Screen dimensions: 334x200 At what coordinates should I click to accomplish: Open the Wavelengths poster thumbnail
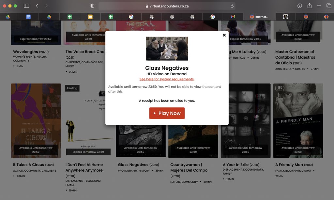pos(36,33)
